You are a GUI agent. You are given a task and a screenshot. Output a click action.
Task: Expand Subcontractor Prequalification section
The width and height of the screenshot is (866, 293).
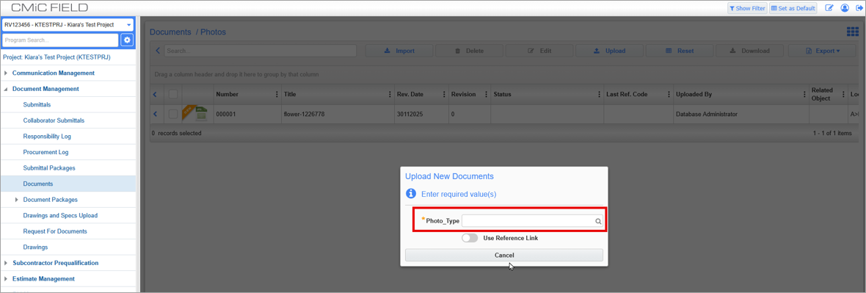coord(6,263)
